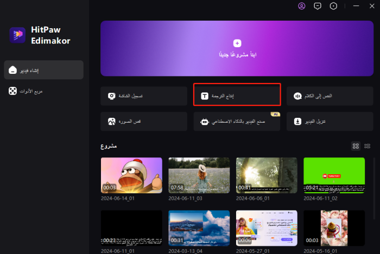Open the user account profile icon

pyautogui.click(x=301, y=6)
